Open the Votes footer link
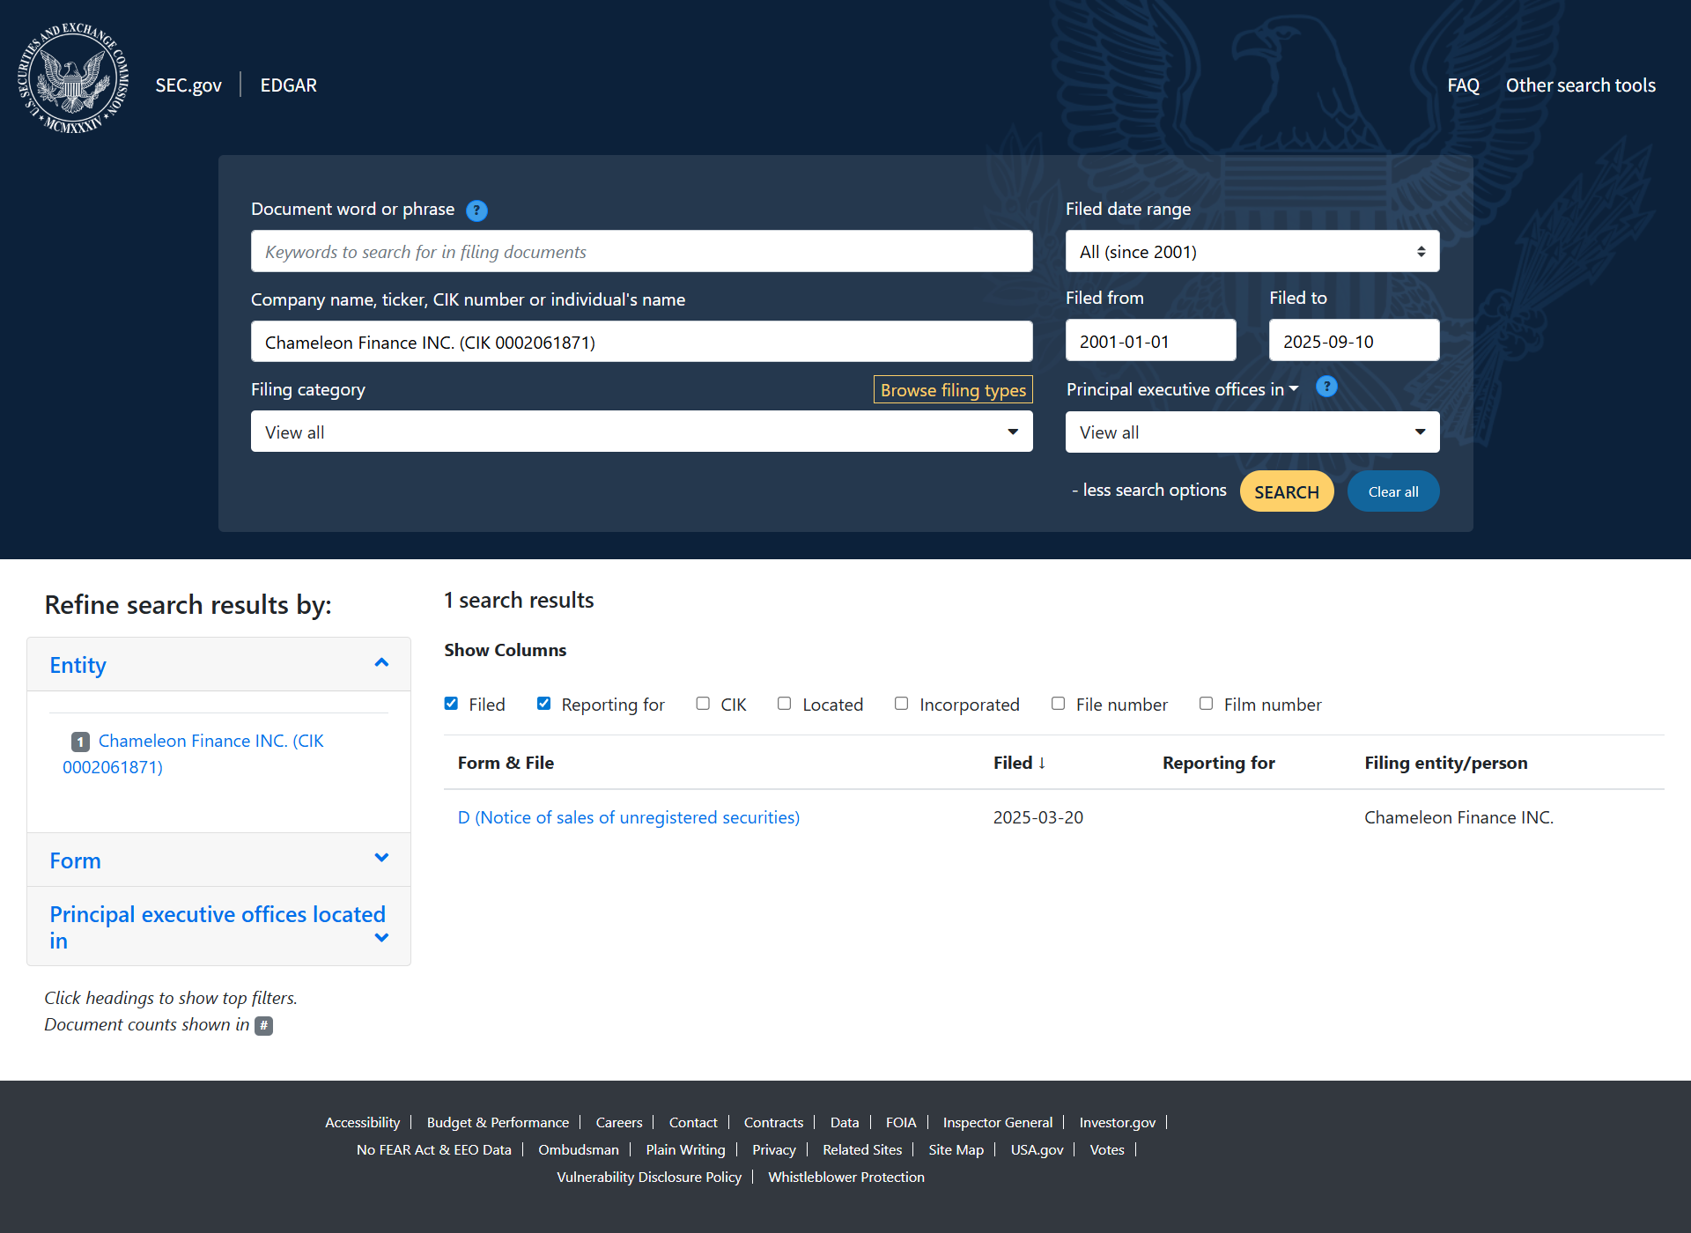 [1107, 1149]
